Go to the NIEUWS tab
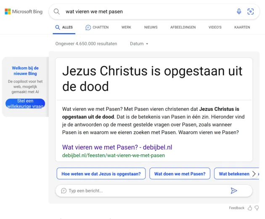The image size is (265, 219). [x=151, y=27]
